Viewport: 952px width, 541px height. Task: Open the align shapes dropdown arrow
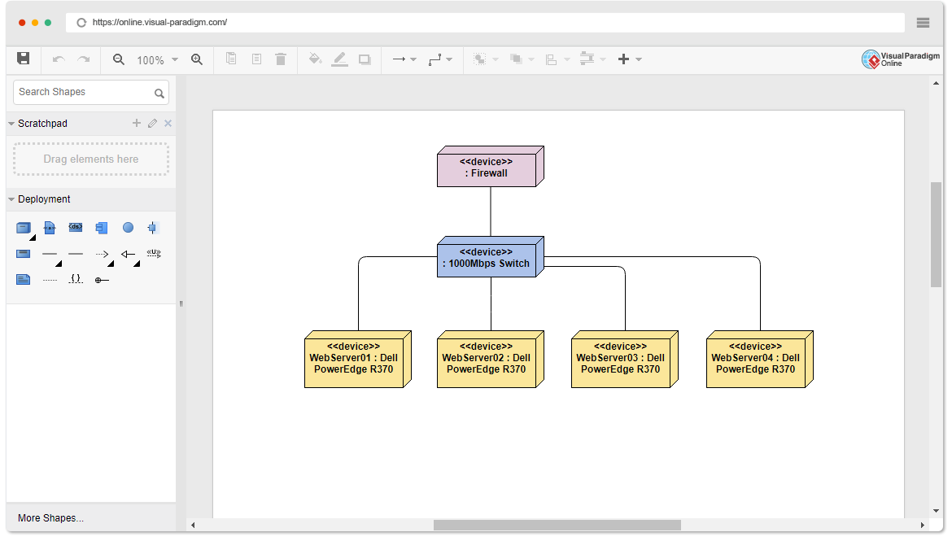567,59
